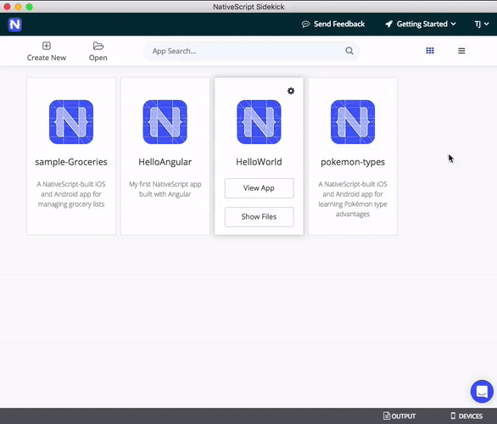Open the OUTPUT panel in status bar

point(399,416)
